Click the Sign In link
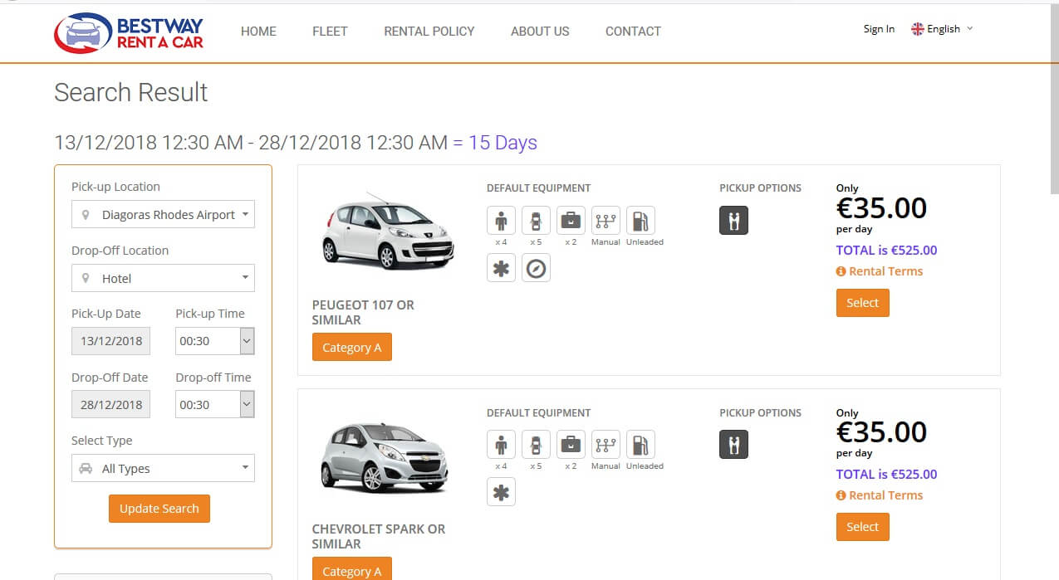 click(879, 29)
